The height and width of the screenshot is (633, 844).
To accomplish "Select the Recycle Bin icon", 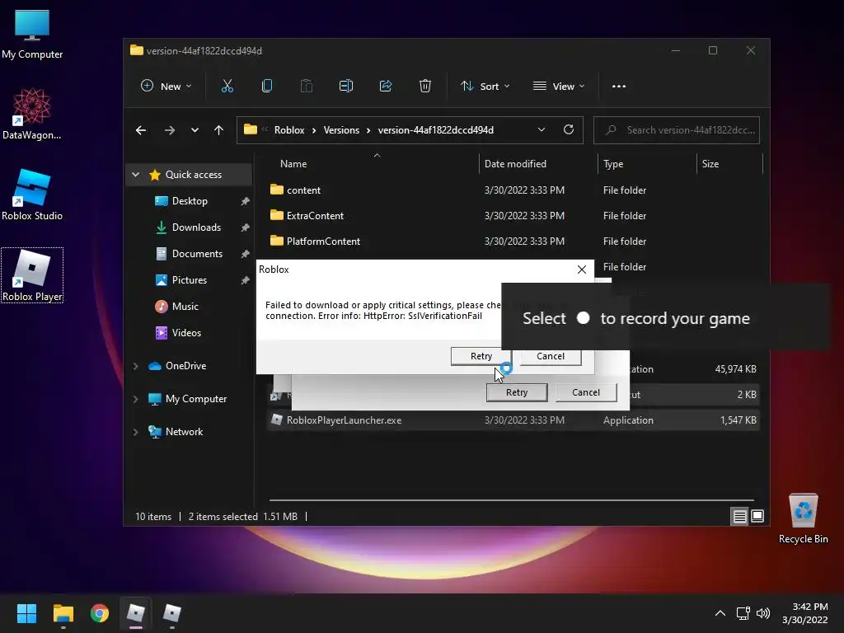I will pyautogui.click(x=803, y=518).
